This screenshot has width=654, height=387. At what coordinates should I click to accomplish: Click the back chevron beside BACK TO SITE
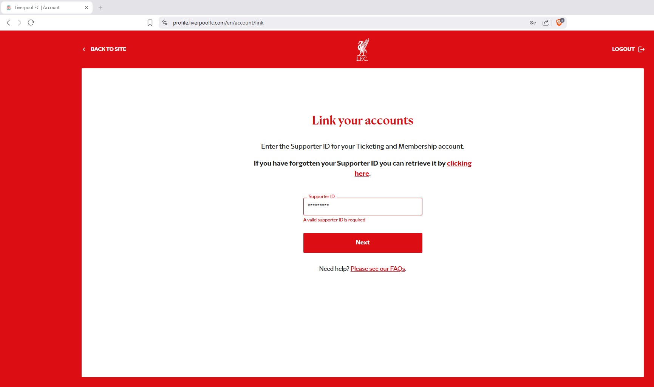tap(84, 49)
